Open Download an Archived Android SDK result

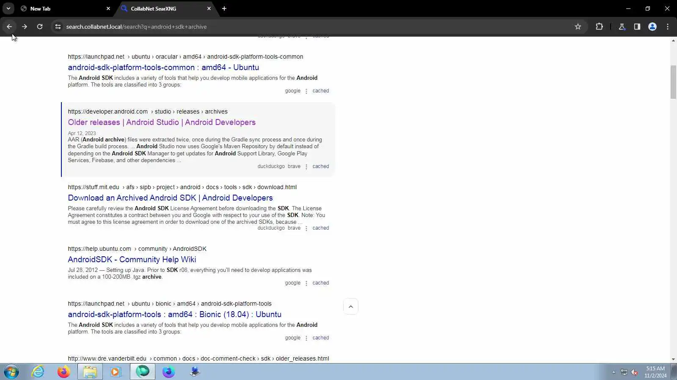pyautogui.click(x=170, y=198)
